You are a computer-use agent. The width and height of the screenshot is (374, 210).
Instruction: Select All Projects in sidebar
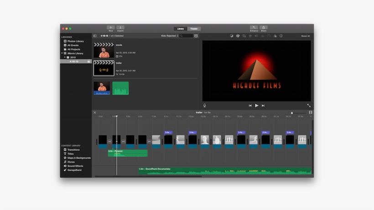pos(73,49)
